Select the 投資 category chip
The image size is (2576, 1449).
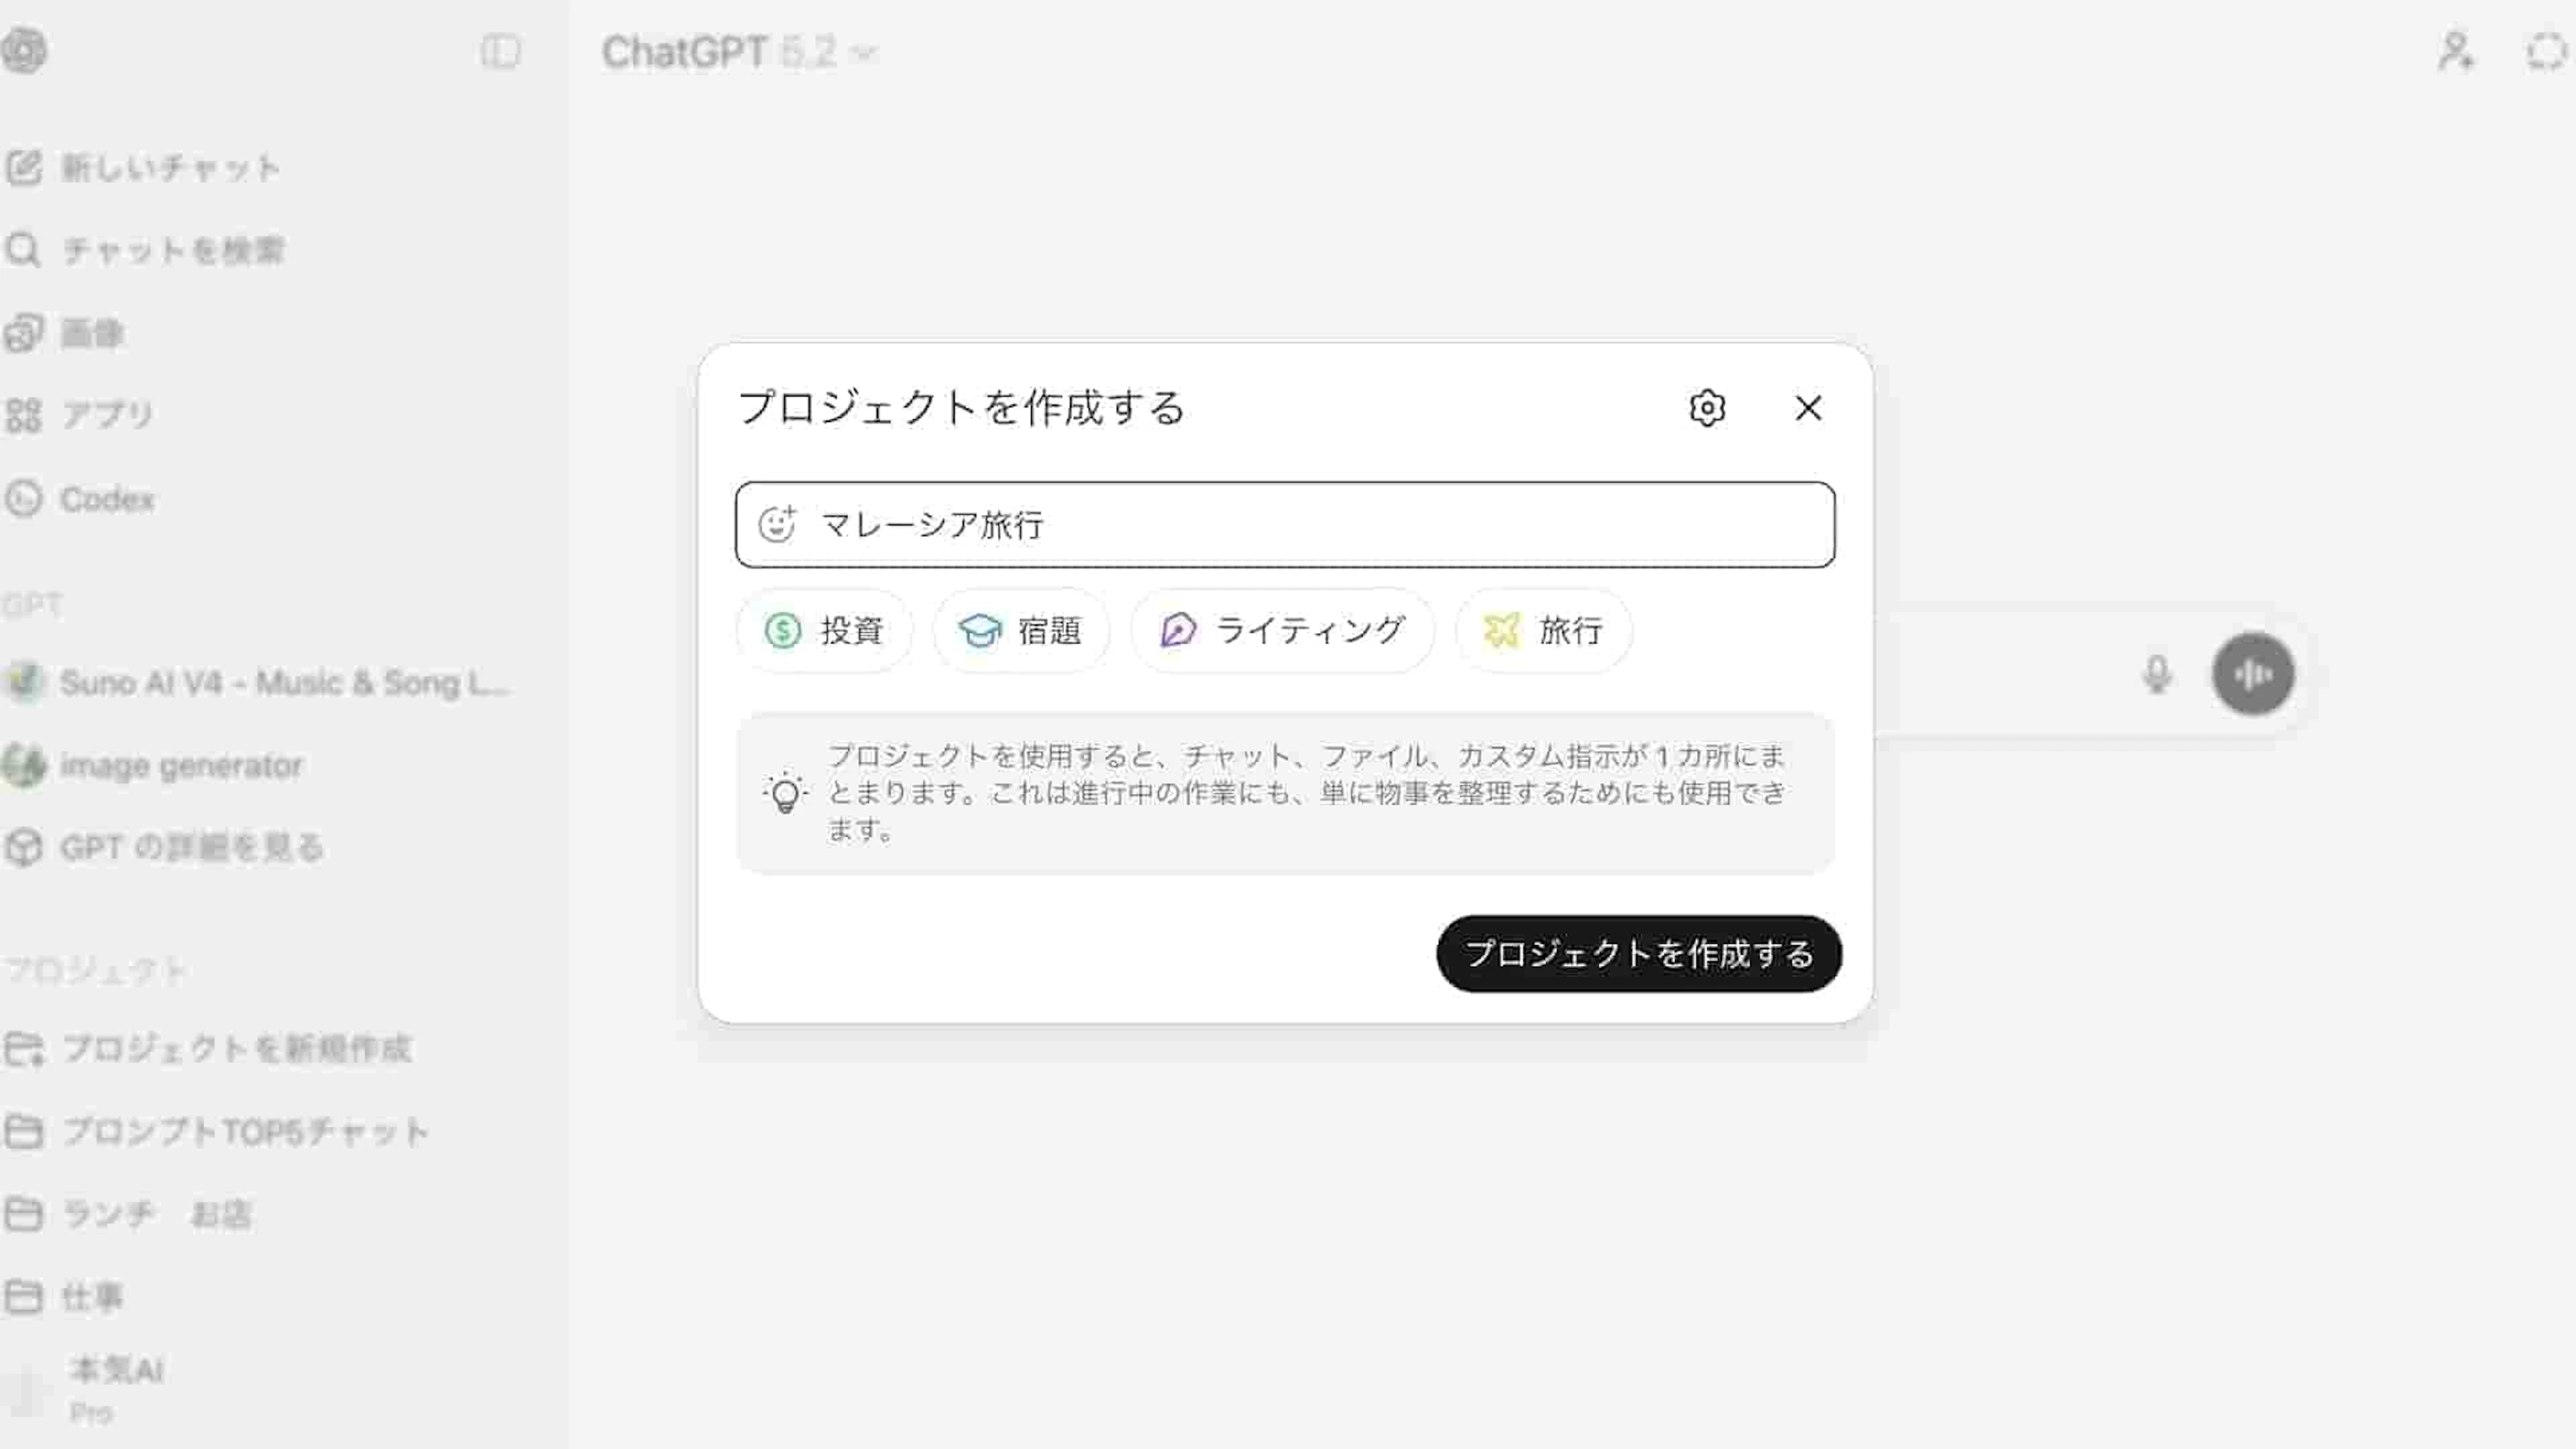tap(824, 630)
